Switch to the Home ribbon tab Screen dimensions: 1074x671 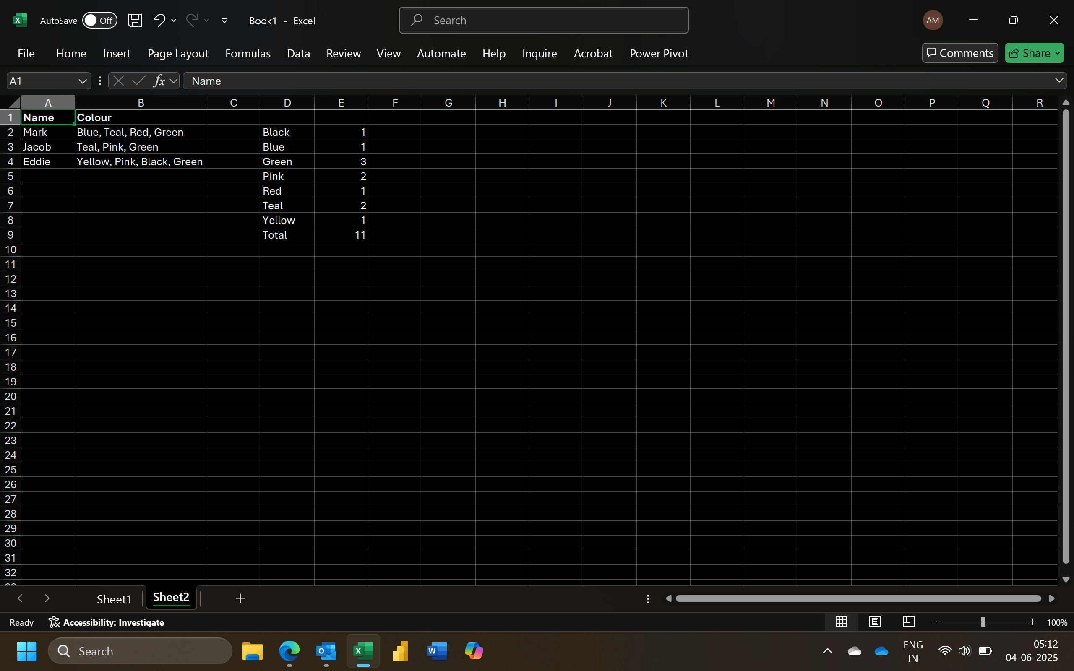click(x=71, y=53)
